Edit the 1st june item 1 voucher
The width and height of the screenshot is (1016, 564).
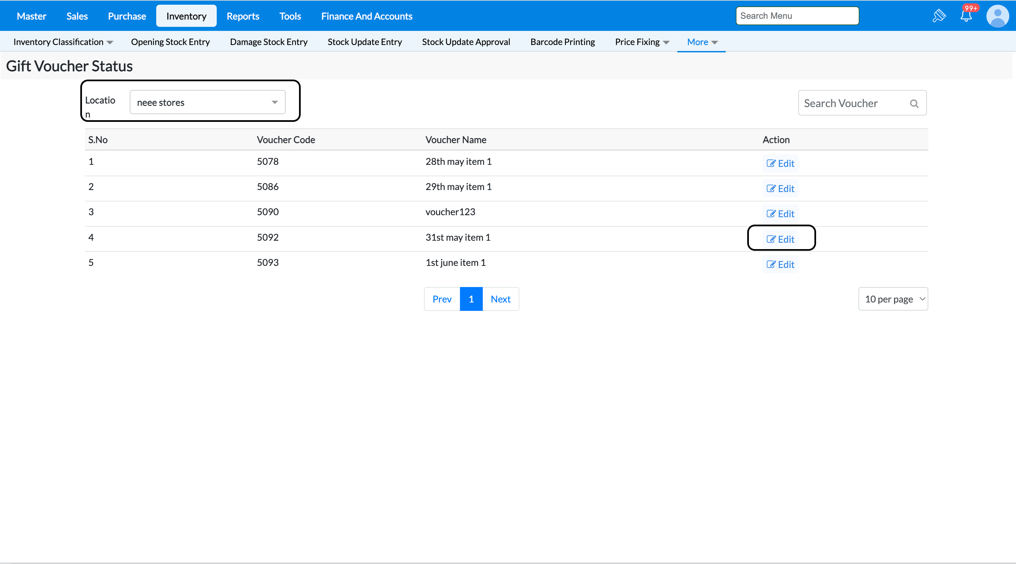(780, 265)
